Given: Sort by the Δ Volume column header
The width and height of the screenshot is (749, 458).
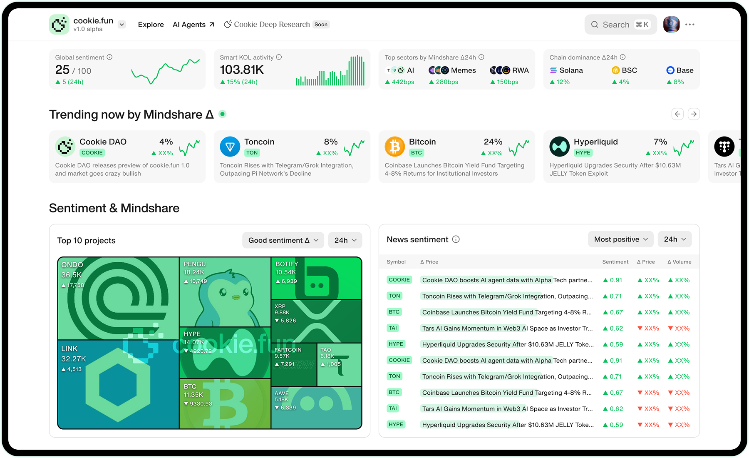Looking at the screenshot, I should [x=679, y=262].
